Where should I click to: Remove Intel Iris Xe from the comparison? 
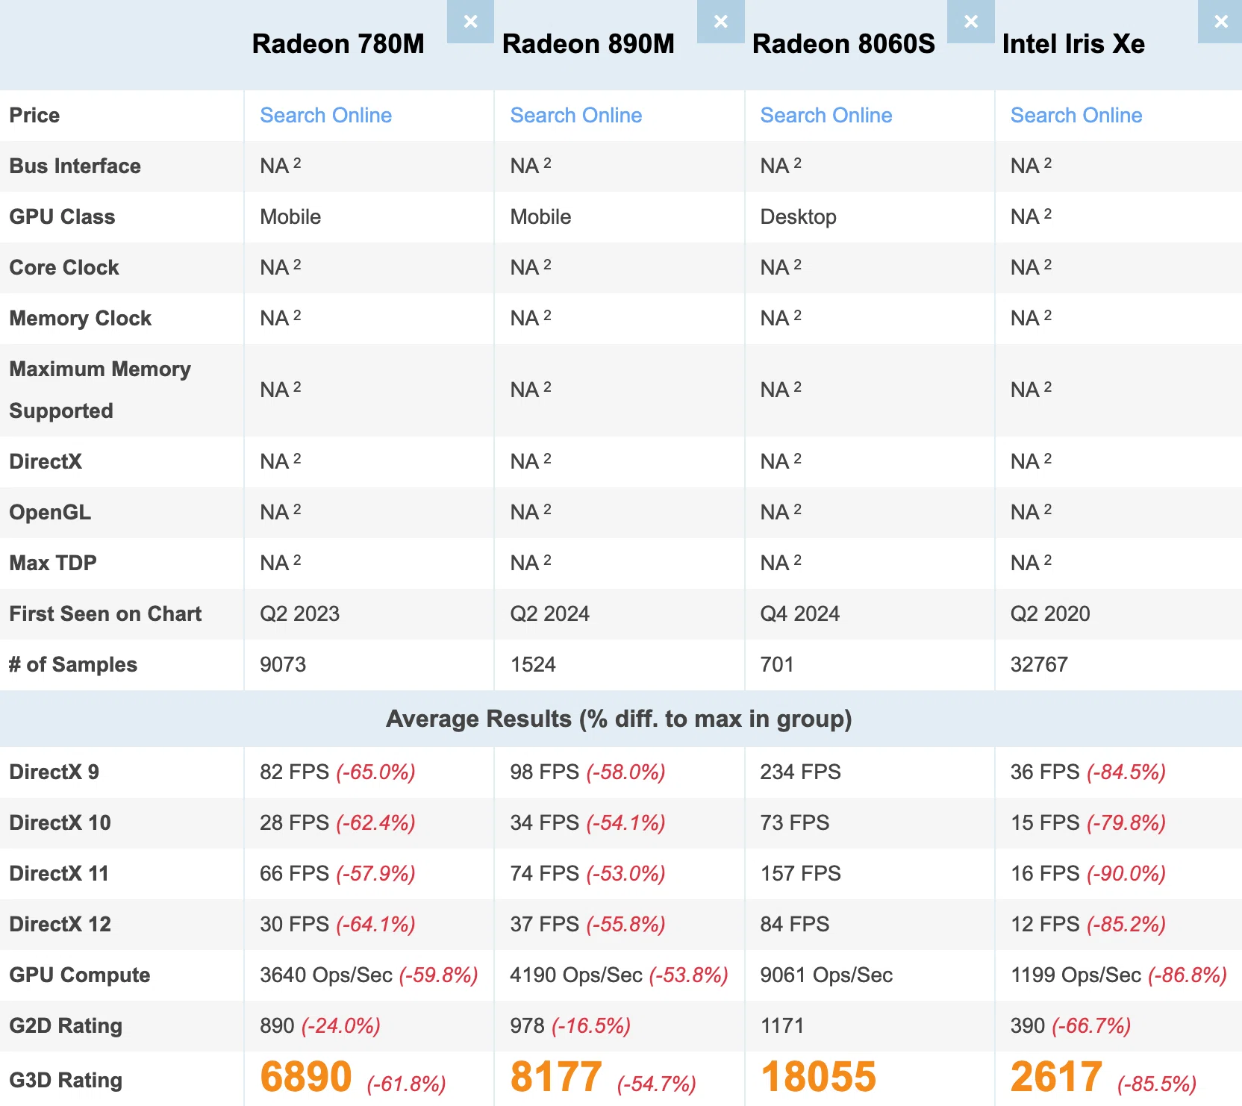click(1220, 22)
